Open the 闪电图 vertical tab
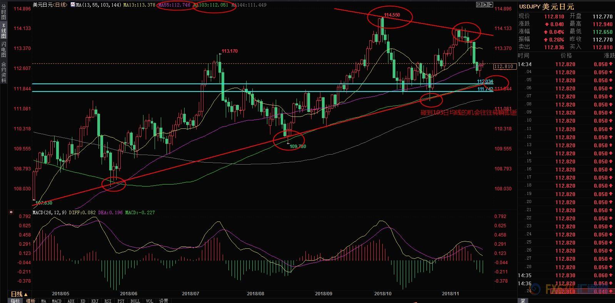 (x=3, y=50)
